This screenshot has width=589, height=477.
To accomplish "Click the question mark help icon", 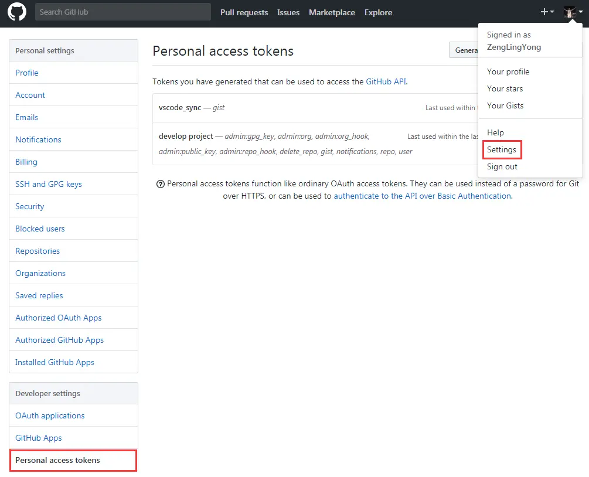I will [160, 184].
